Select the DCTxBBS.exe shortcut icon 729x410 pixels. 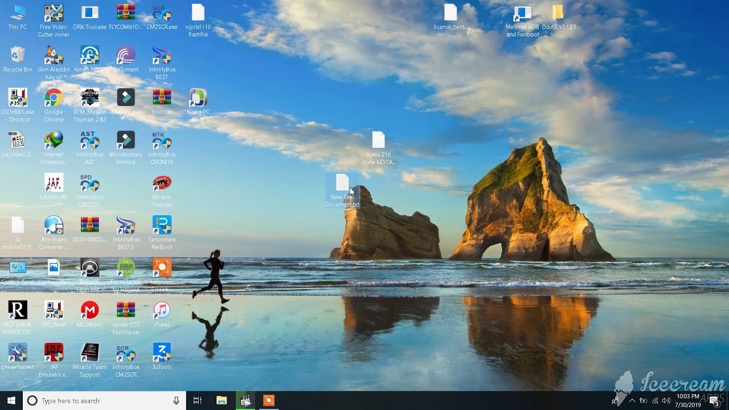(18, 105)
